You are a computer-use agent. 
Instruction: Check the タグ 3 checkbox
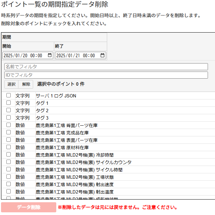(8, 118)
